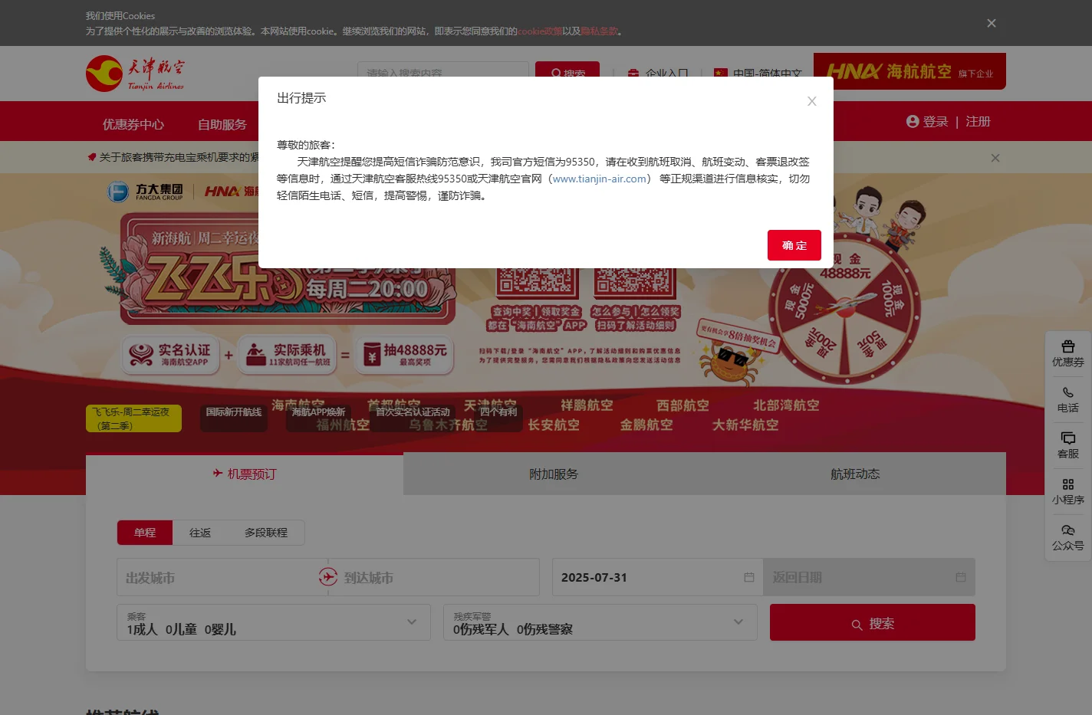This screenshot has height=715, width=1092.
Task: Open the 公众号 sidebar icon
Action: click(1068, 538)
